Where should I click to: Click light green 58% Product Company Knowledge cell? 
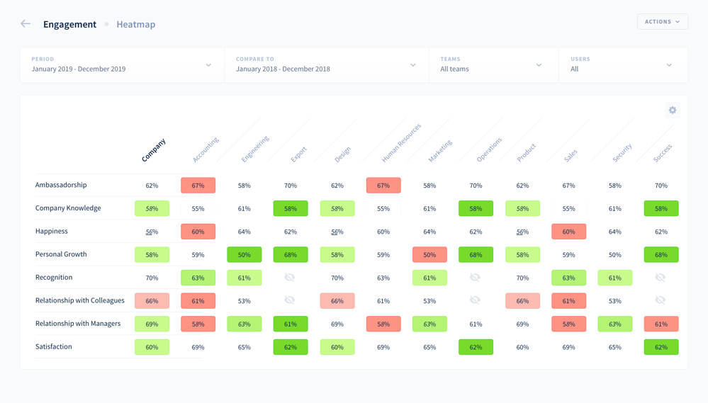tap(522, 208)
